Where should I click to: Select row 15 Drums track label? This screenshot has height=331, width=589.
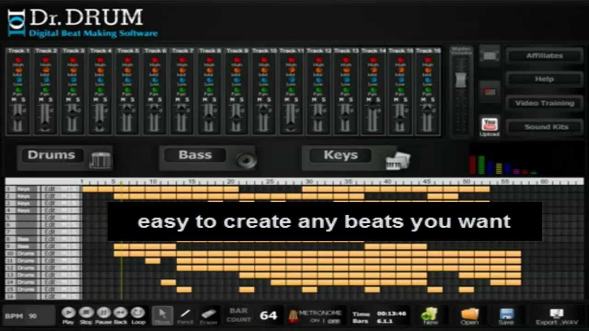coord(26,289)
